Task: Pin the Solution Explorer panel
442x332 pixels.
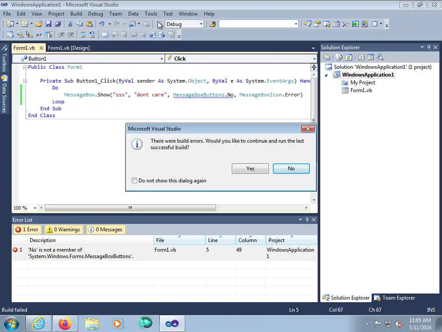Action: pos(429,48)
